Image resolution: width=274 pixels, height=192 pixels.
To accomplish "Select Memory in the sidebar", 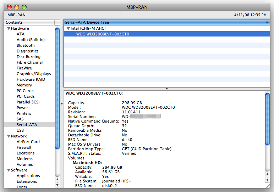I will [24, 85].
